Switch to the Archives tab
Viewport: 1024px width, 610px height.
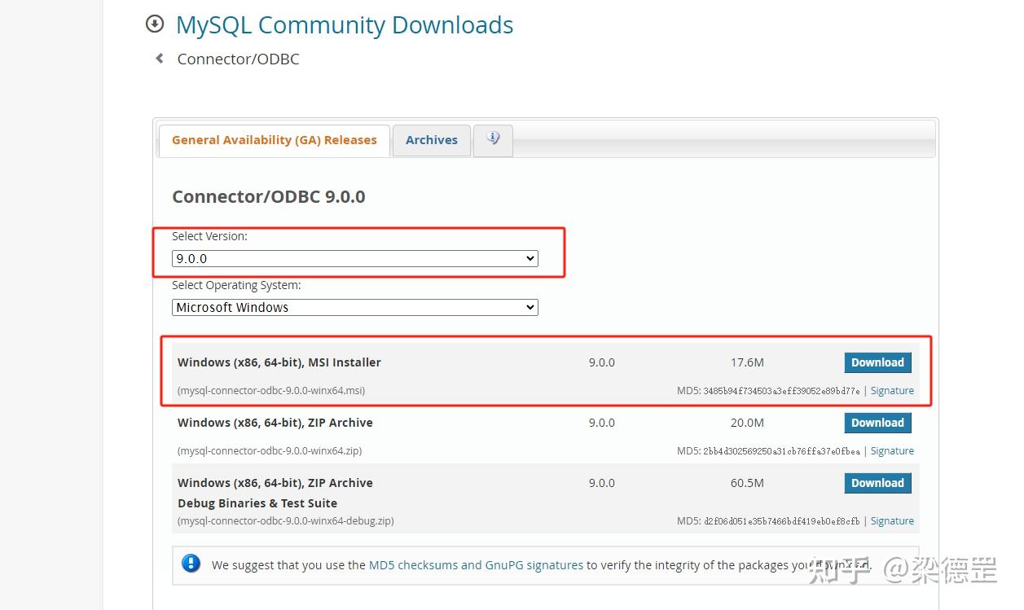(431, 140)
